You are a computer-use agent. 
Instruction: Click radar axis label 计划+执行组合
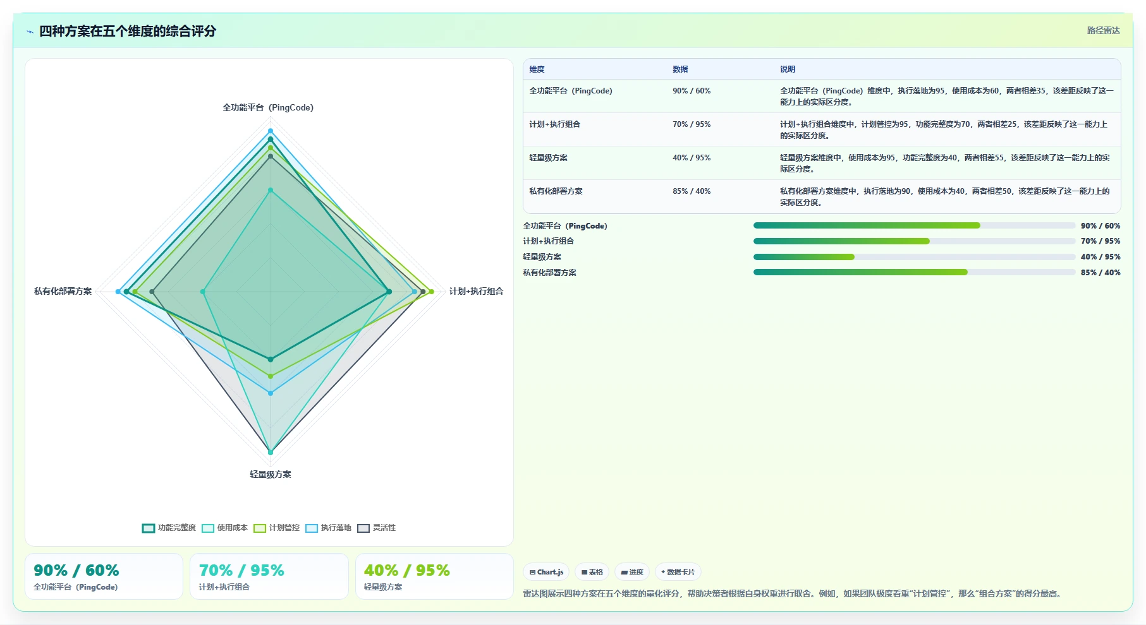[x=476, y=292]
